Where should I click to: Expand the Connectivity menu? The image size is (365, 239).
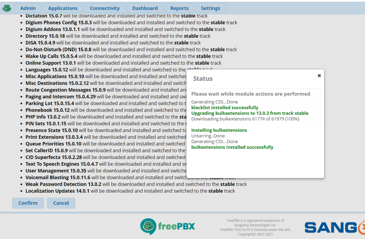coord(105,8)
